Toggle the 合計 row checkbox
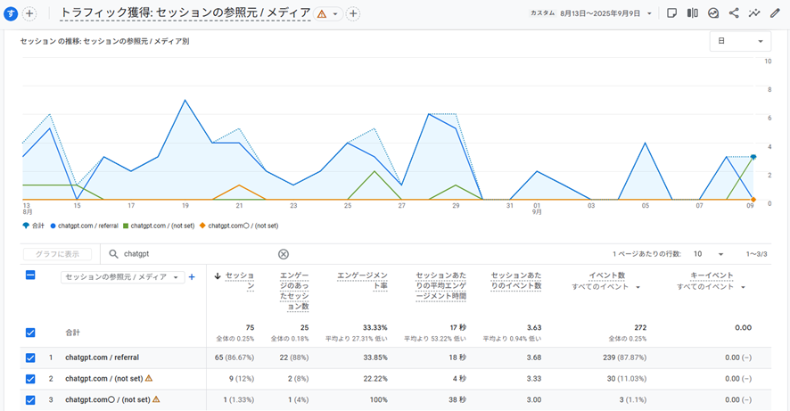790x411 pixels. pyautogui.click(x=30, y=333)
